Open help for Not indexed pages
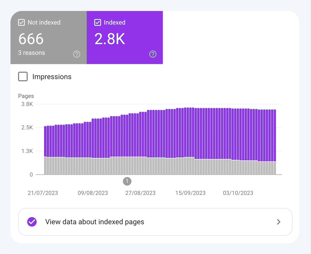The image size is (311, 254). coord(76,54)
